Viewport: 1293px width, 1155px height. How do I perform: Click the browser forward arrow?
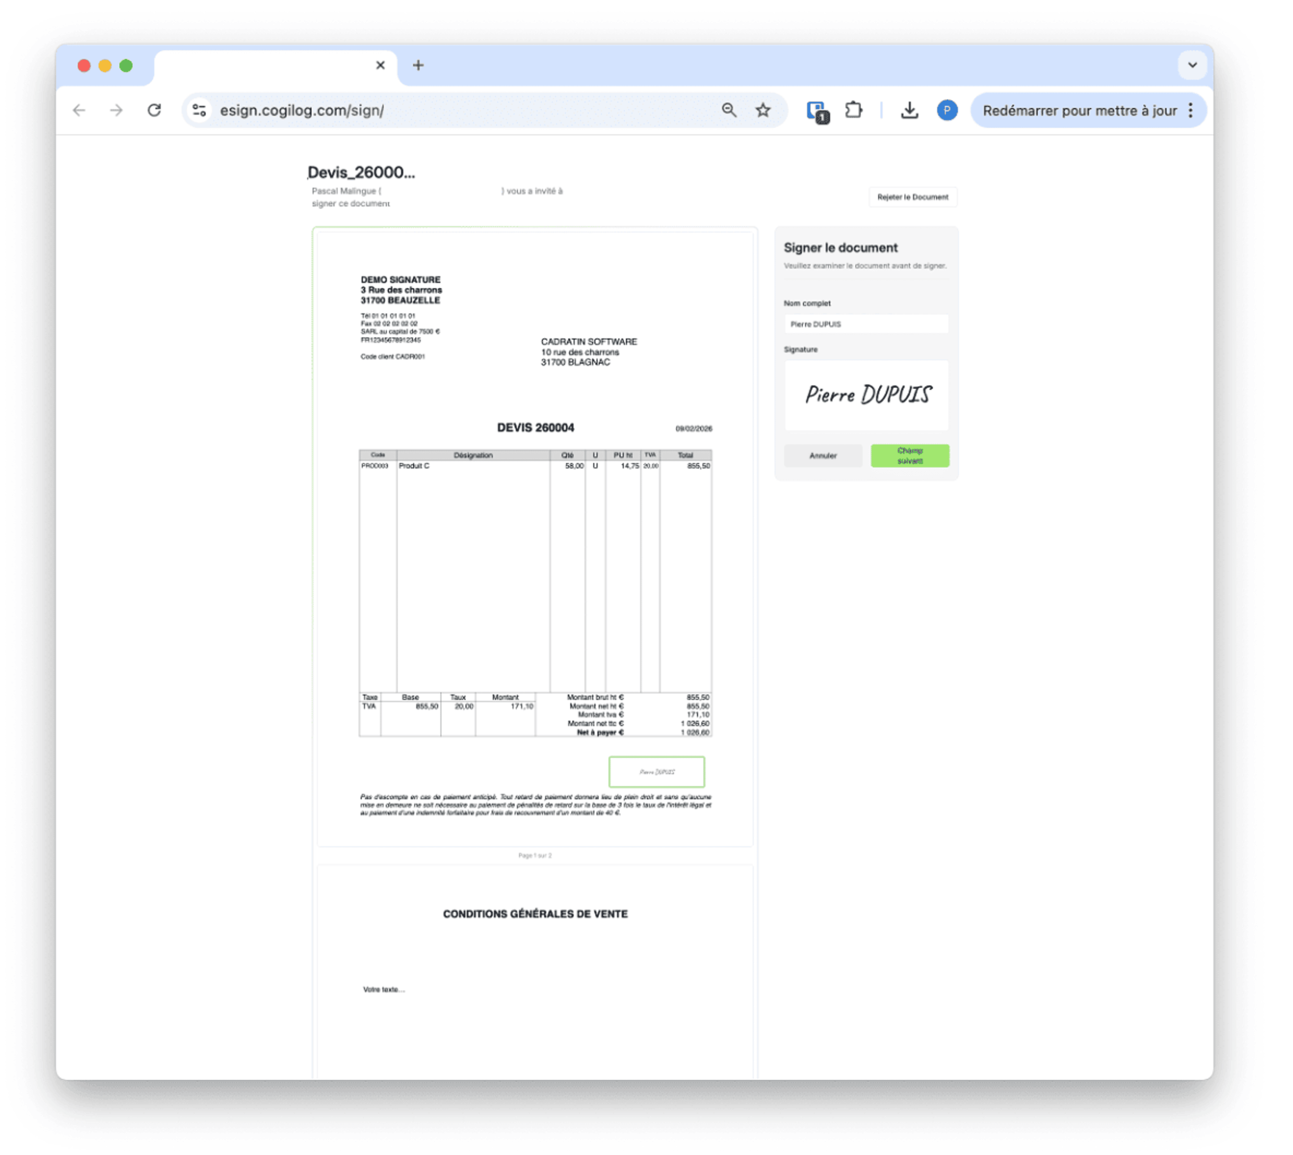tap(116, 111)
